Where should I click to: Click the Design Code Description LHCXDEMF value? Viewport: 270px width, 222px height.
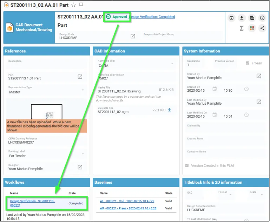(x=196, y=210)
